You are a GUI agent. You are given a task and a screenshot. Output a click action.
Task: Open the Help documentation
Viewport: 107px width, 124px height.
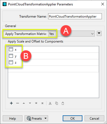click(12, 118)
